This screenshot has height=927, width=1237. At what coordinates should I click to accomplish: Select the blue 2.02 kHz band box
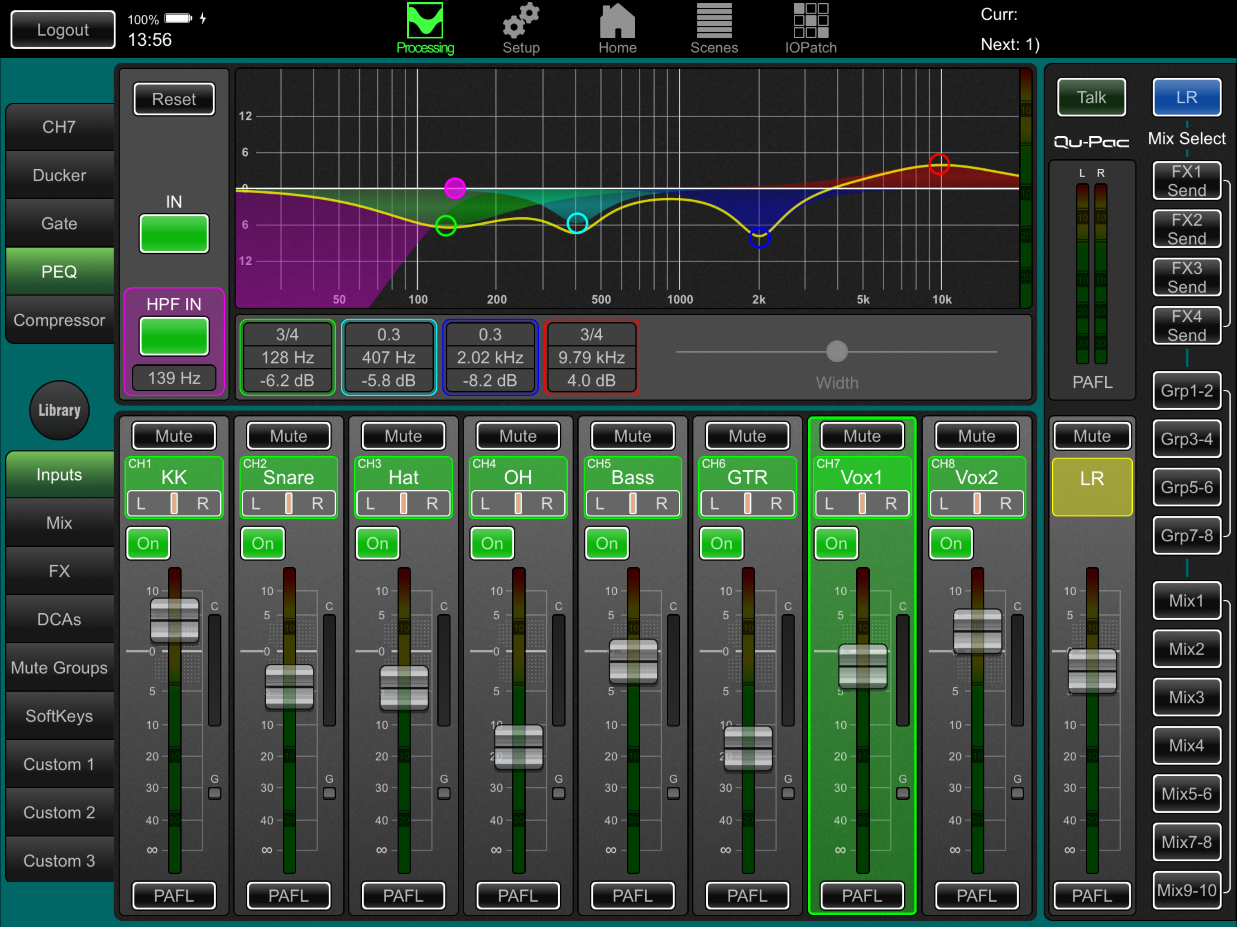[490, 357]
